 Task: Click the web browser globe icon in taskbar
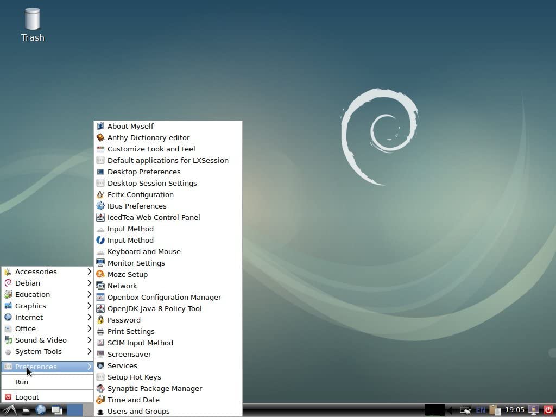tap(41, 410)
